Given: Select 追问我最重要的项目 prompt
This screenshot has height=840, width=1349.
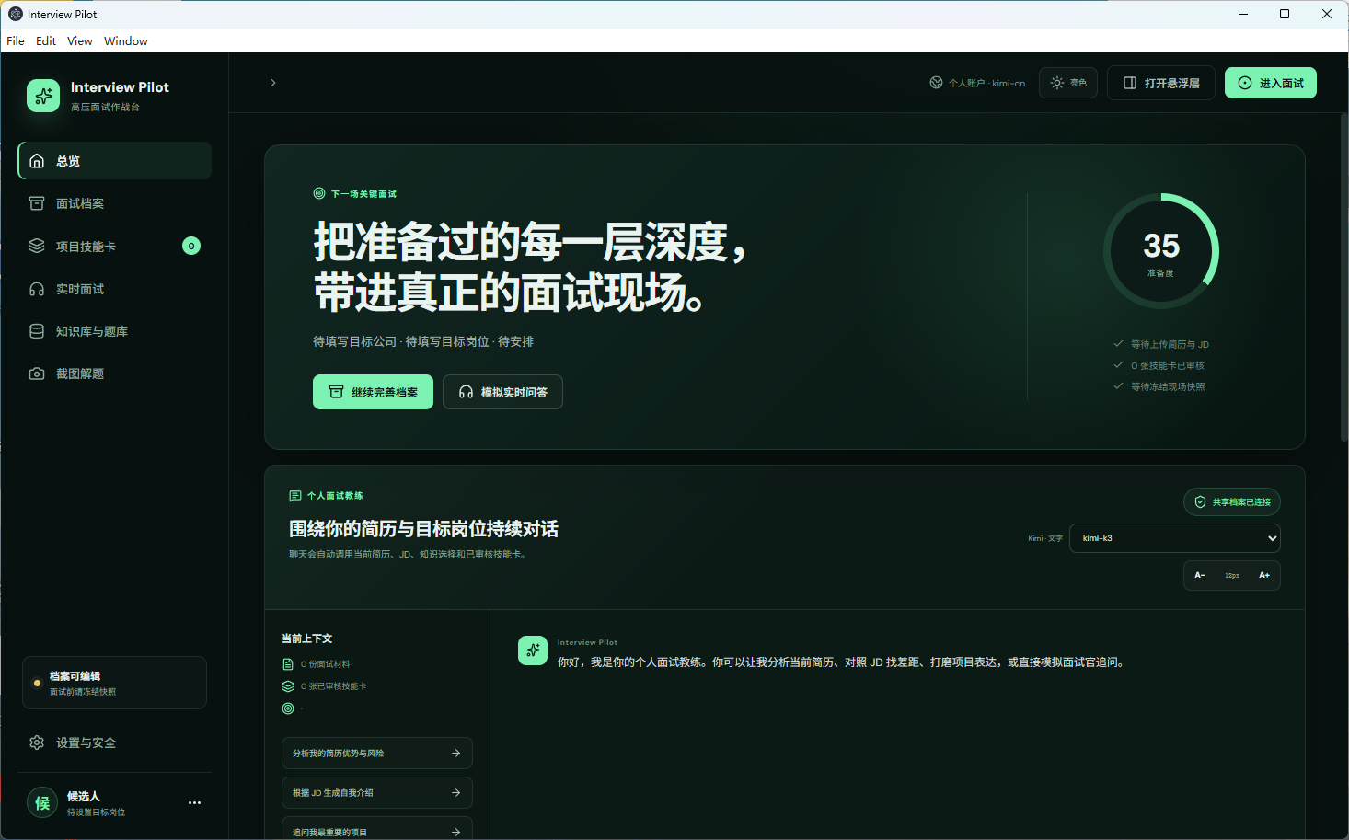Looking at the screenshot, I should 377,828.
